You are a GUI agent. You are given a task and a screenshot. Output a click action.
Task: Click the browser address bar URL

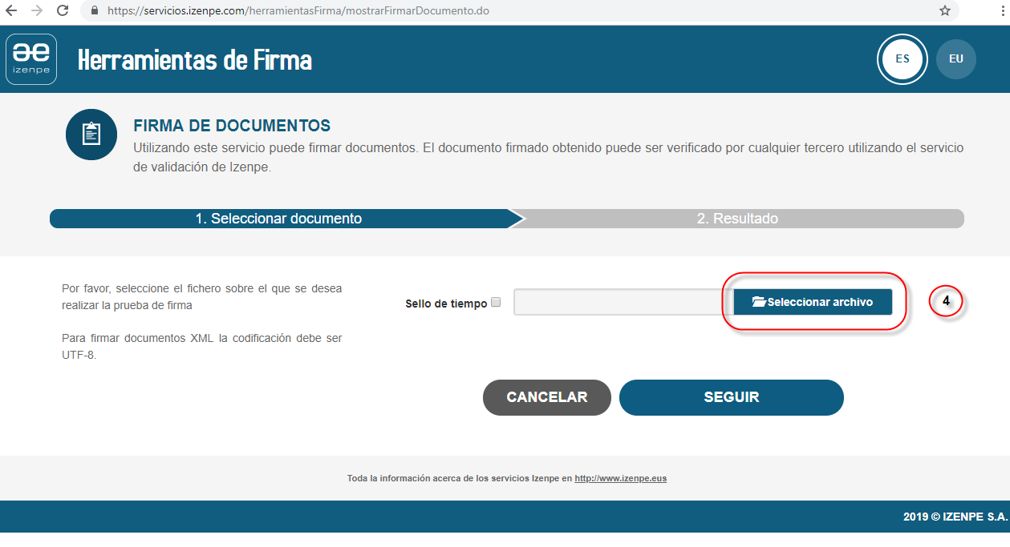(x=298, y=11)
